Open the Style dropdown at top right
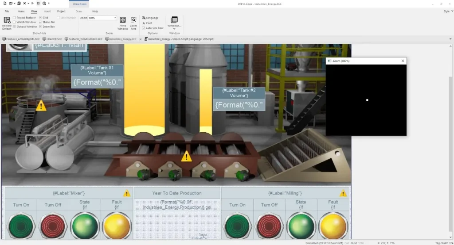Screen dimensions: 454x245 [x=448, y=11]
